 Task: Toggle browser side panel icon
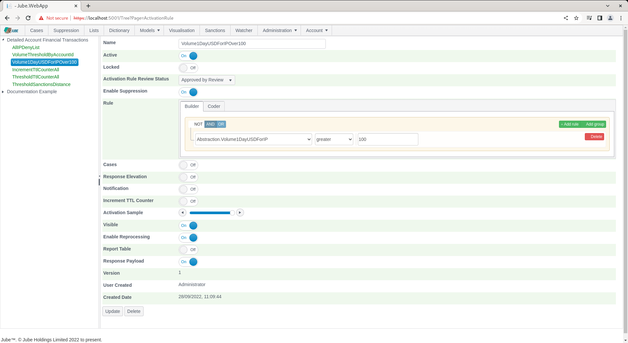tap(600, 18)
